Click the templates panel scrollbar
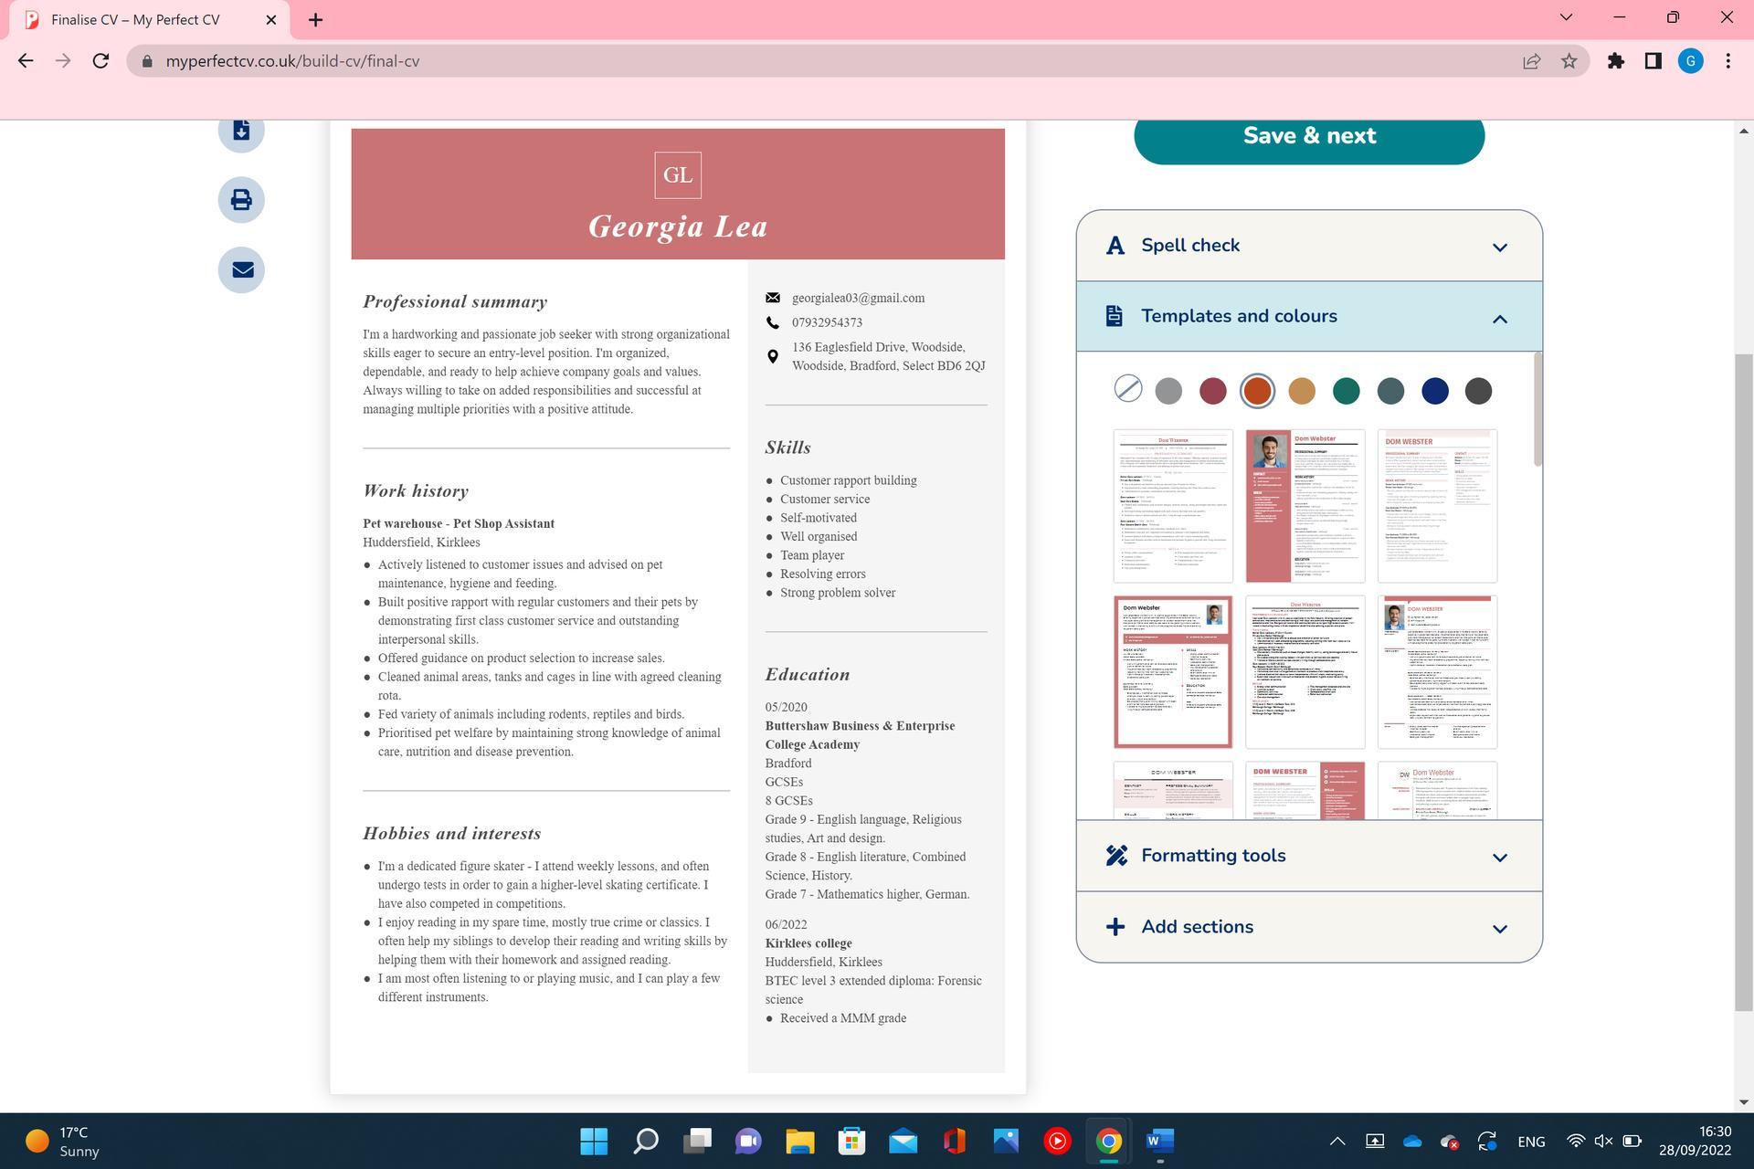The width and height of the screenshot is (1754, 1169). pos(1537,409)
